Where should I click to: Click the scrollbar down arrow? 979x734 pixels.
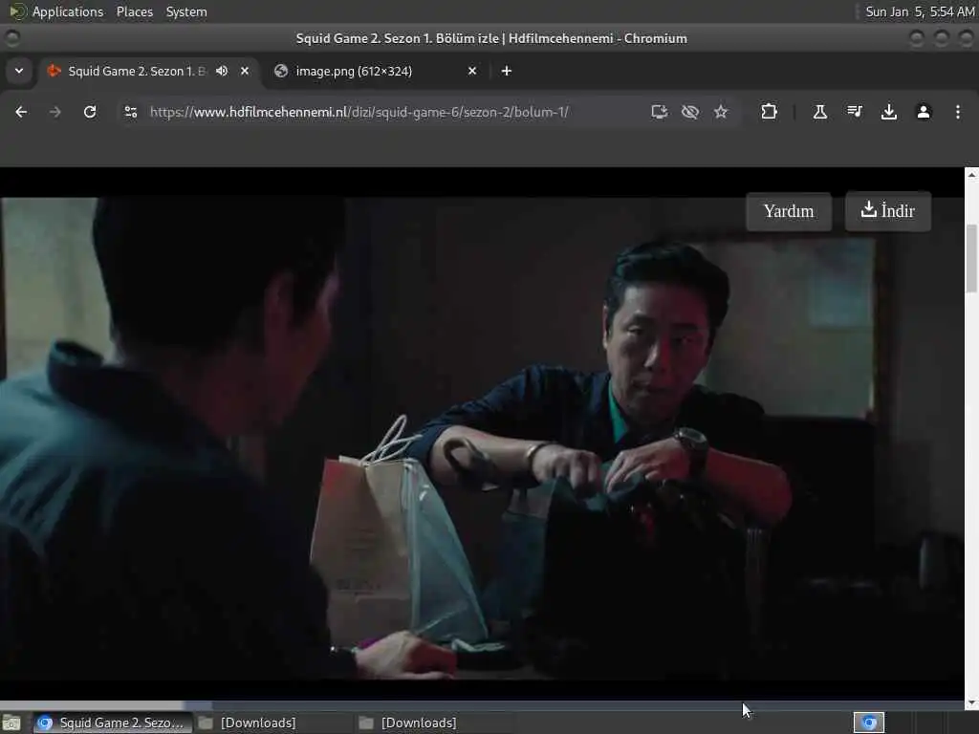[971, 704]
